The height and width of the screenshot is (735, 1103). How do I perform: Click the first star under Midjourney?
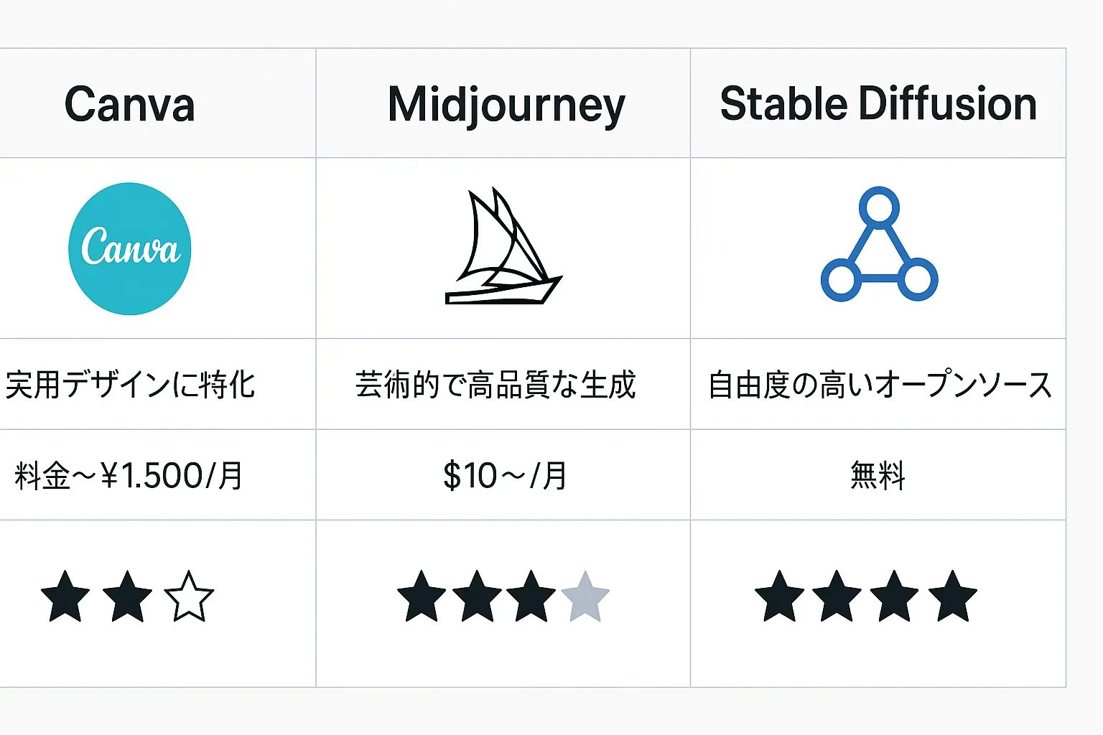[x=422, y=596]
